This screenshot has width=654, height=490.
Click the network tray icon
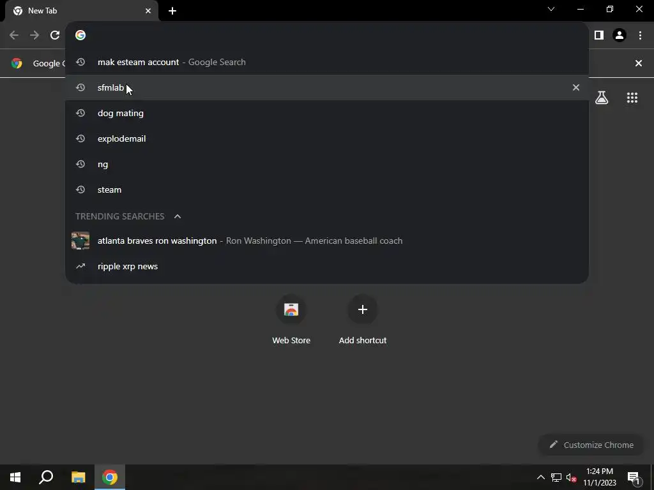tap(556, 477)
